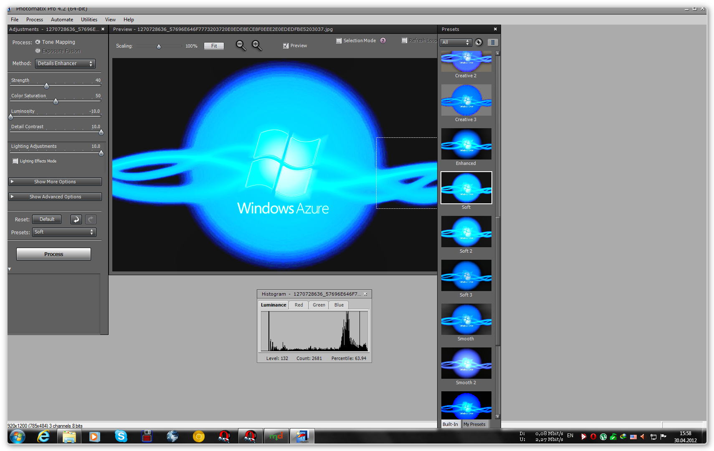Switch to Built-In presets tab
The image size is (714, 451).
(450, 424)
